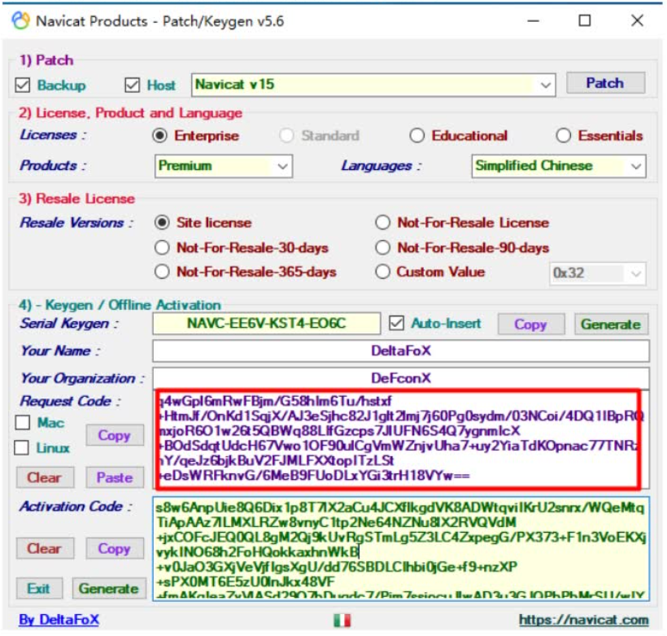Maximize the Patch/Keygen window

coord(585,20)
